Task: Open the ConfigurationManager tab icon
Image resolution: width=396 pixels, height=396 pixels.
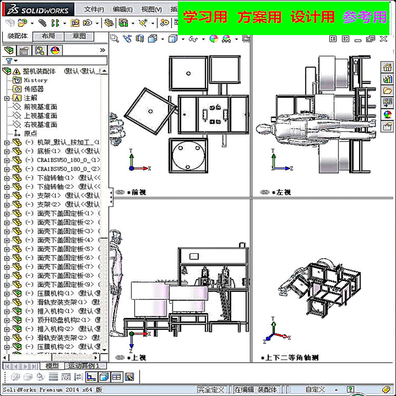Action: 40,50
